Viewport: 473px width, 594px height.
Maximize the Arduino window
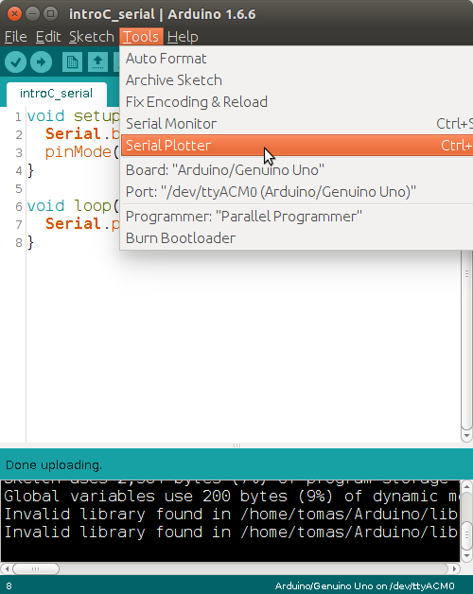pyautogui.click(x=50, y=14)
